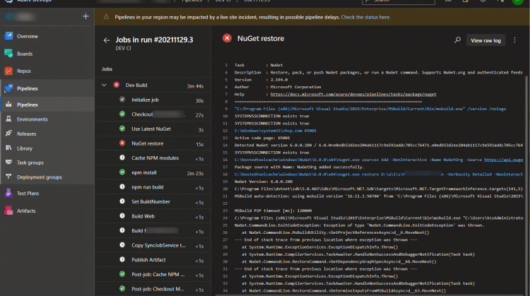This screenshot has width=530, height=296.
Task: Click the DEV CI pipeline subtitle
Action: coord(124,48)
